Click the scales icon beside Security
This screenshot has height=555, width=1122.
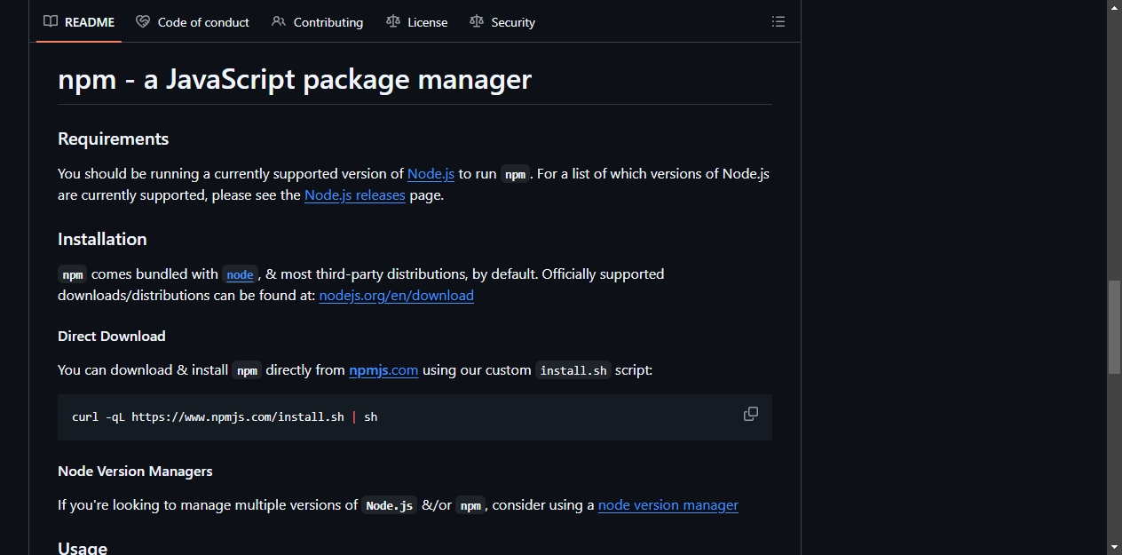(477, 21)
